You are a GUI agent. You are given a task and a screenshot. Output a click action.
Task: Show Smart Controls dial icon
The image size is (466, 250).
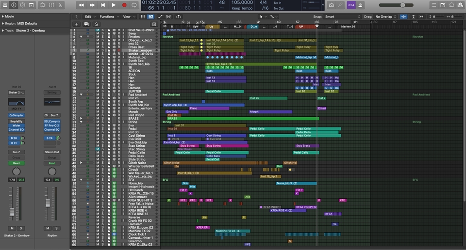point(43,5)
